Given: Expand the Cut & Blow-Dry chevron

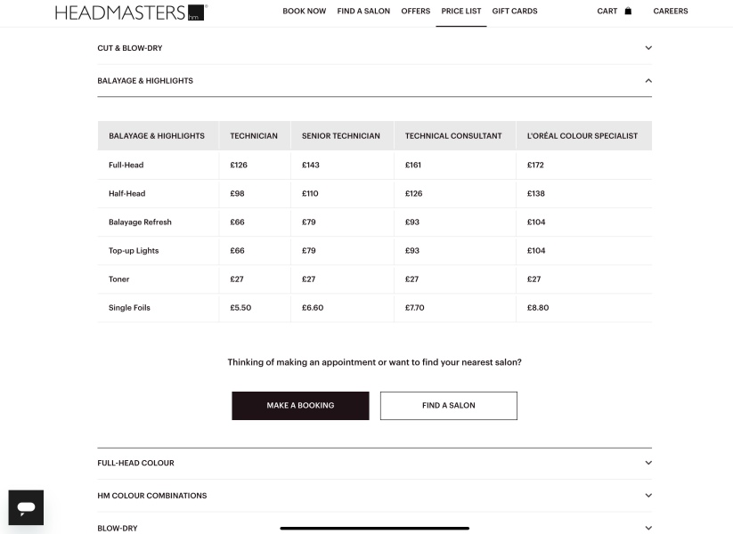Looking at the screenshot, I should (x=648, y=48).
